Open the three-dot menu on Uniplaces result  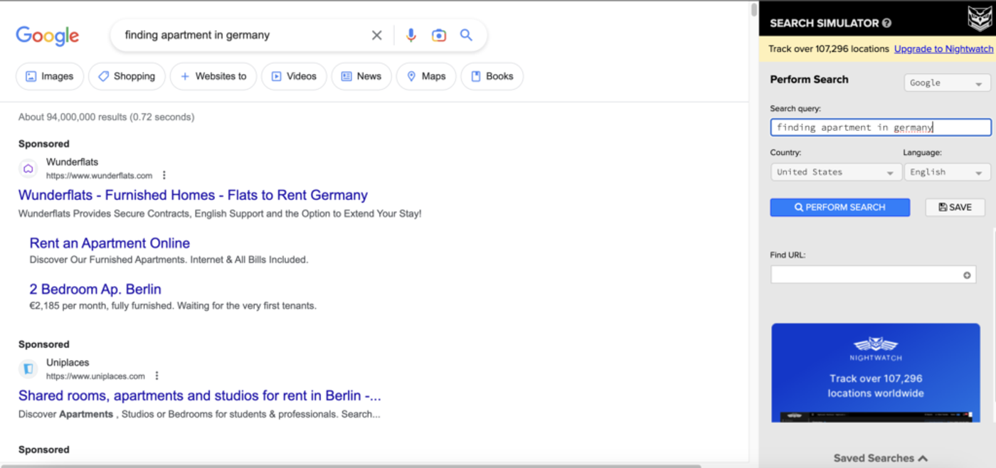(x=157, y=375)
